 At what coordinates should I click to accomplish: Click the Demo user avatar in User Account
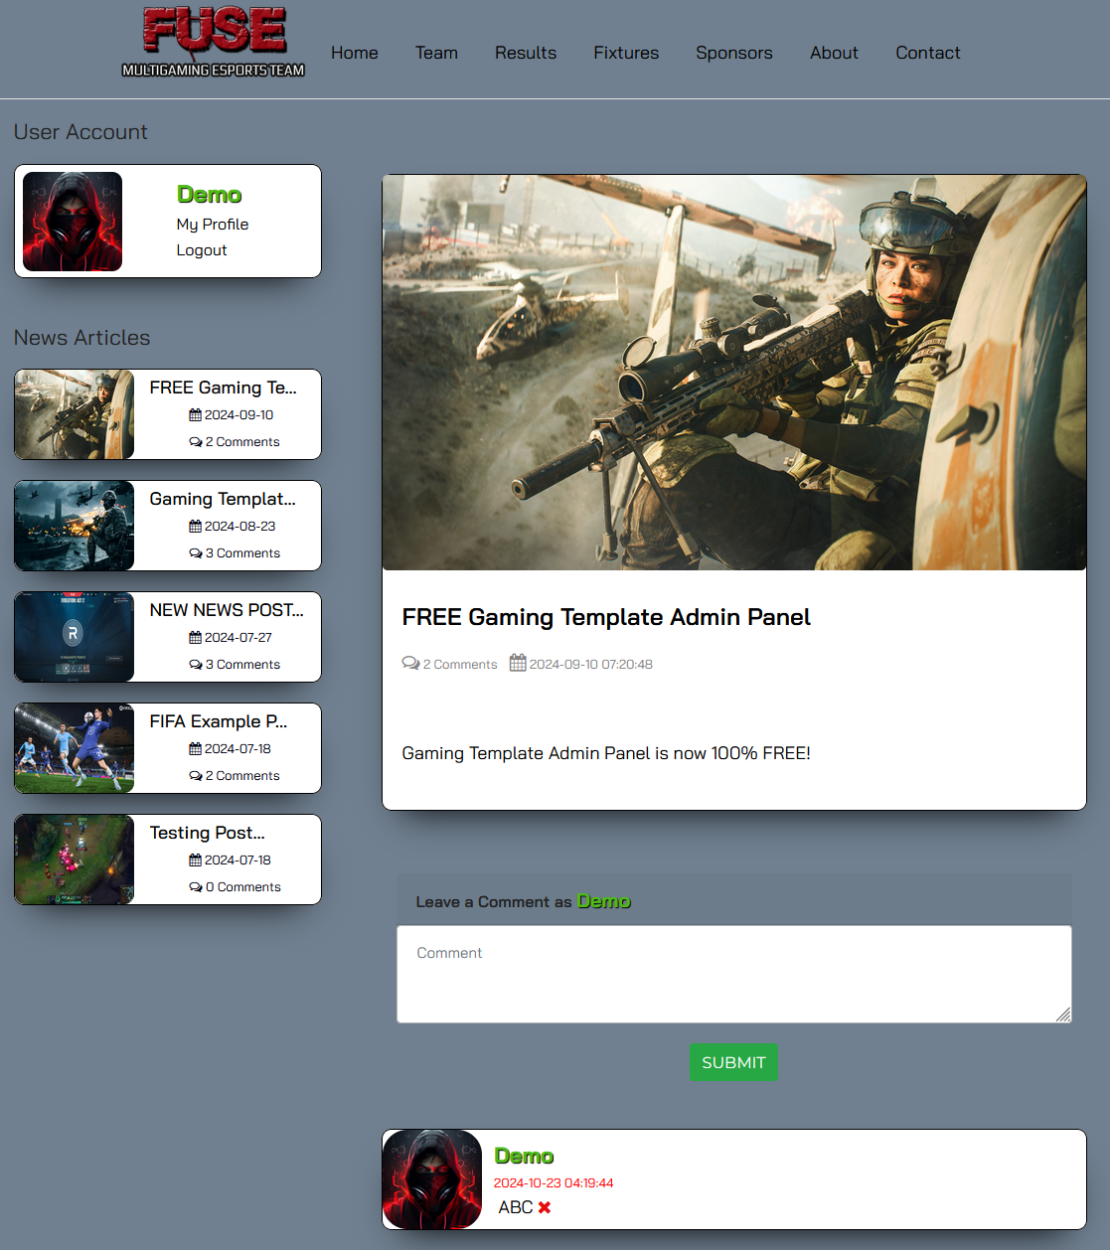click(73, 222)
